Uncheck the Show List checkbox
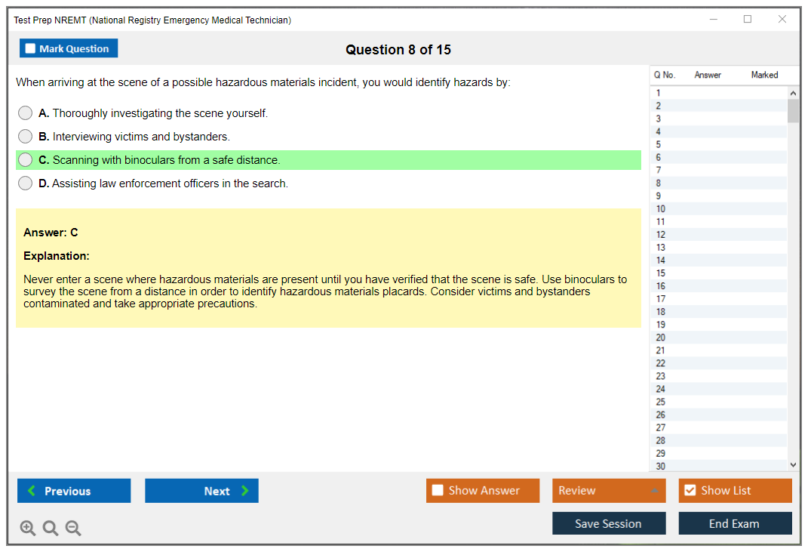The image size is (811, 555). (690, 491)
